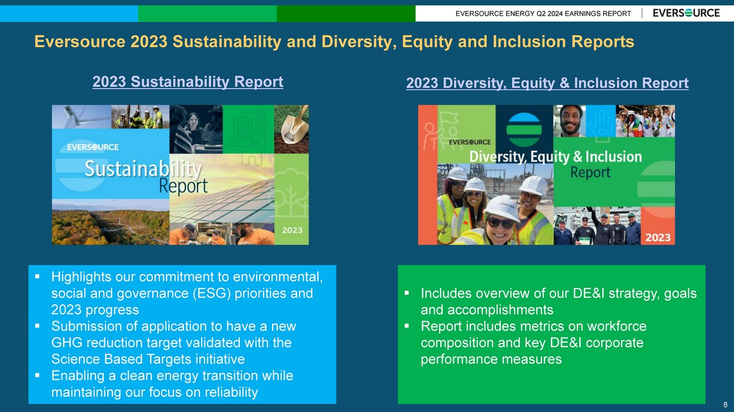Open the 2023 Sustainability Report link

coord(187,82)
